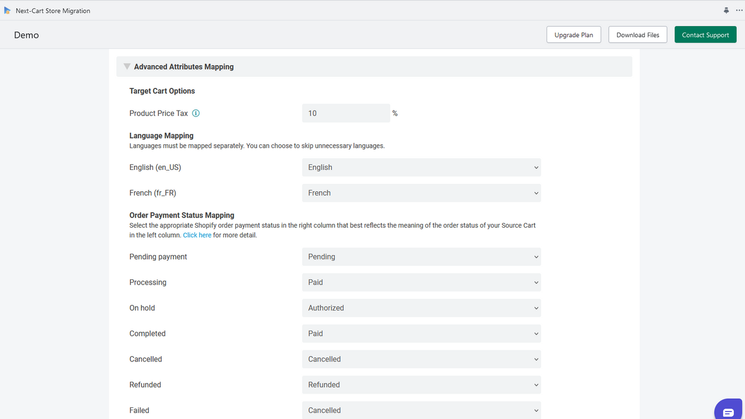Collapse the Advanced Attributes Mapping section

[x=127, y=66]
